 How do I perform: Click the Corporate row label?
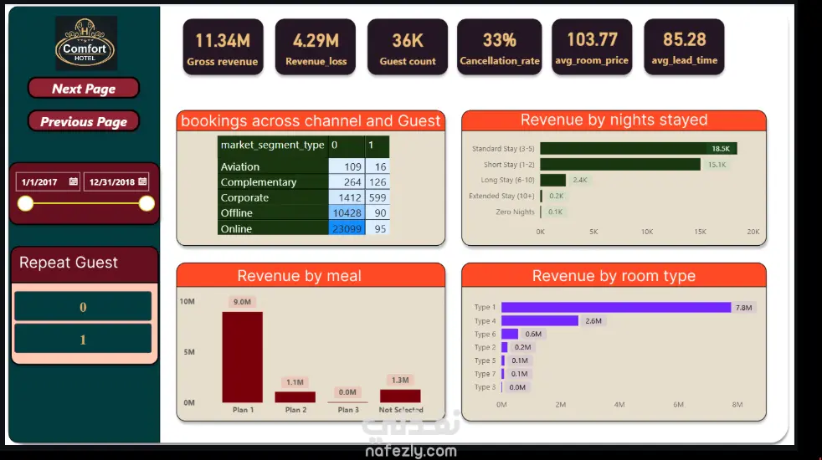point(244,197)
